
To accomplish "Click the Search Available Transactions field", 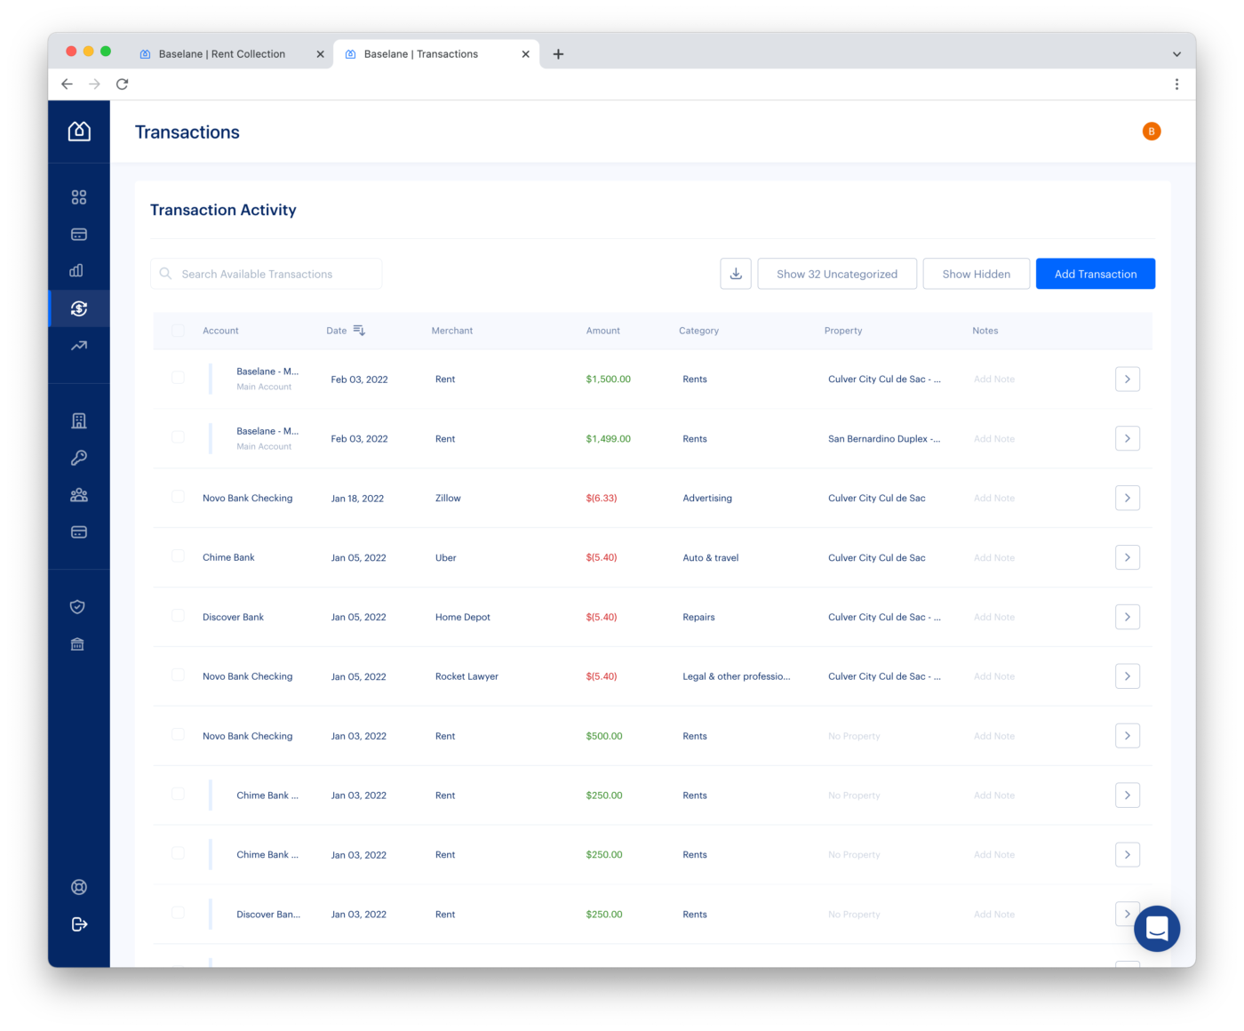I will pos(265,273).
